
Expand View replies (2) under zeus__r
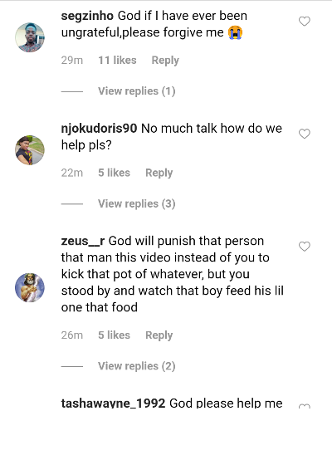(x=137, y=366)
